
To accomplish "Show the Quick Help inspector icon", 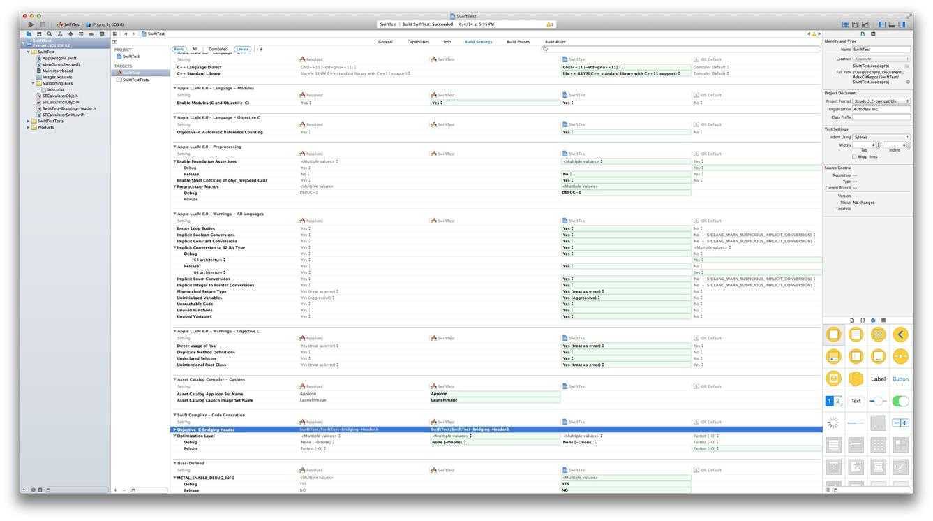I will pyautogui.click(x=873, y=34).
